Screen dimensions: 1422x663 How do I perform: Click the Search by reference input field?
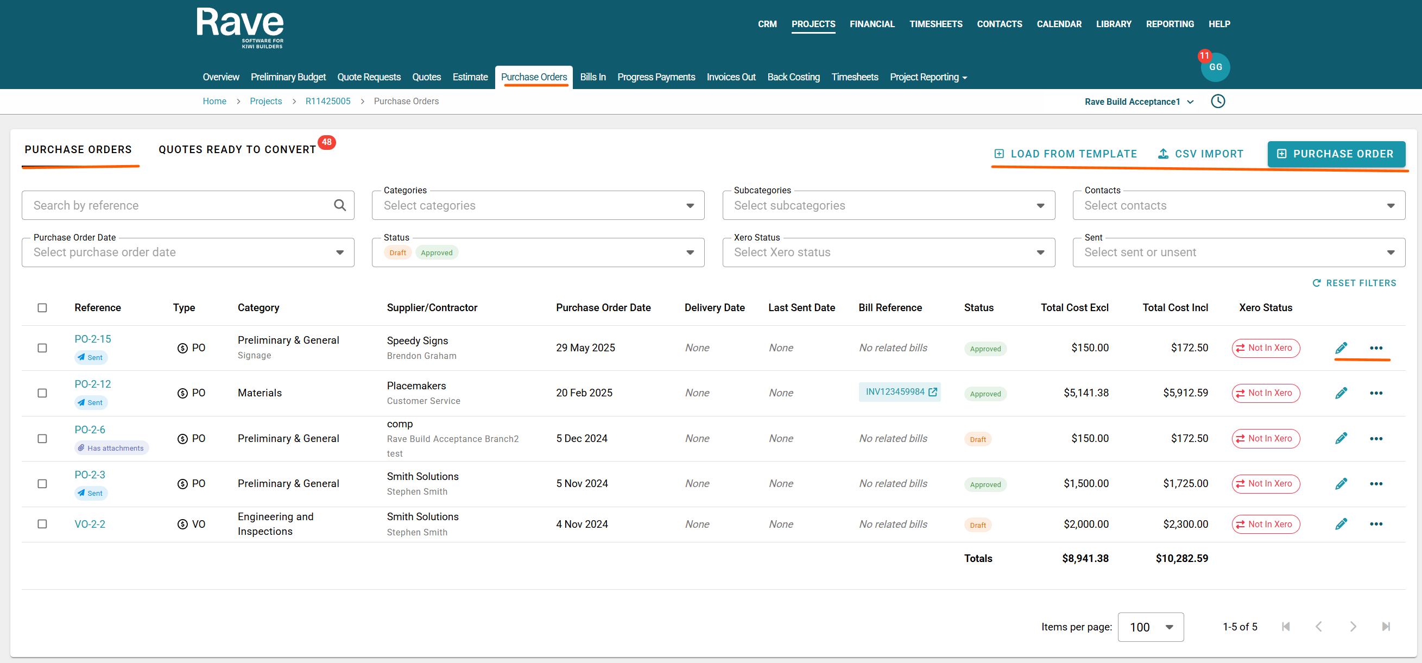coord(176,205)
